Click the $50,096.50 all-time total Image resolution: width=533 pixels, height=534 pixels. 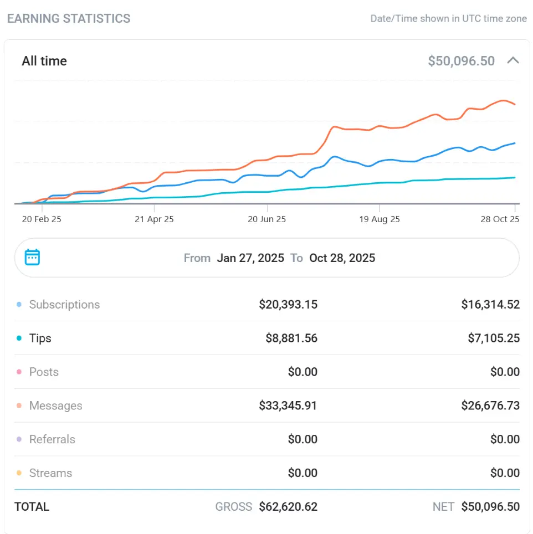pyautogui.click(x=461, y=61)
